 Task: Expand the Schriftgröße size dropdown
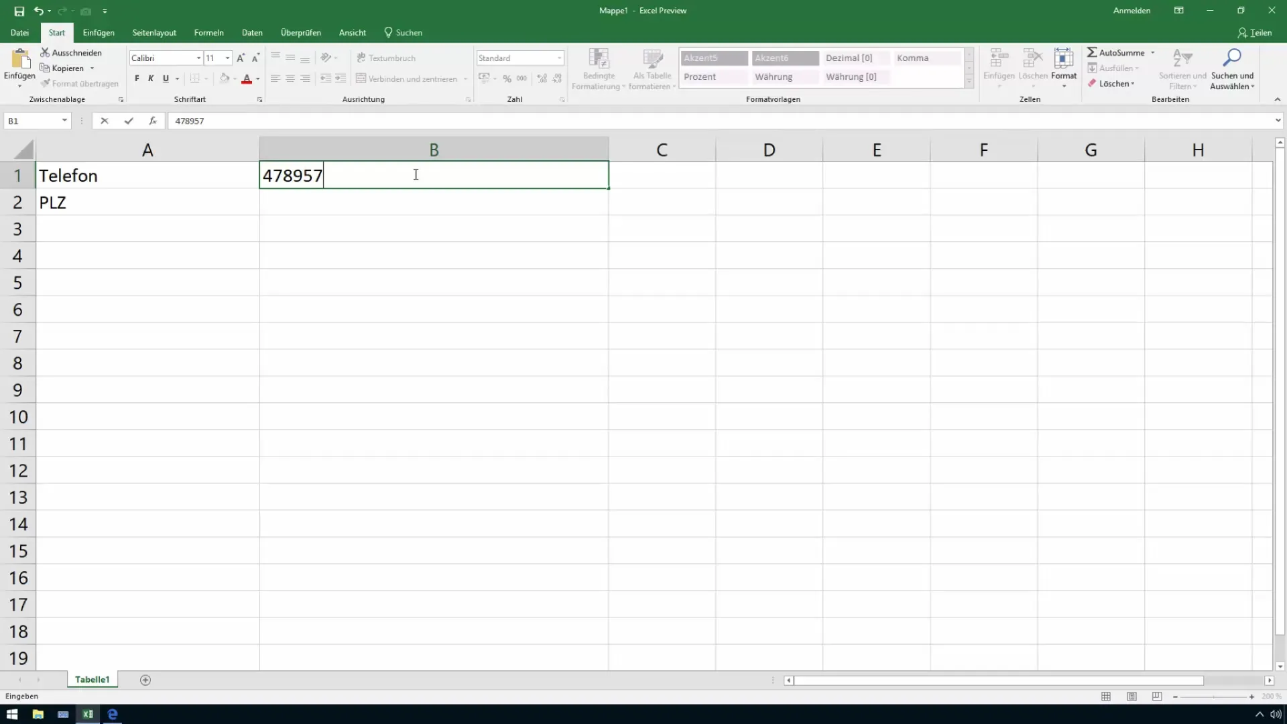[227, 58]
